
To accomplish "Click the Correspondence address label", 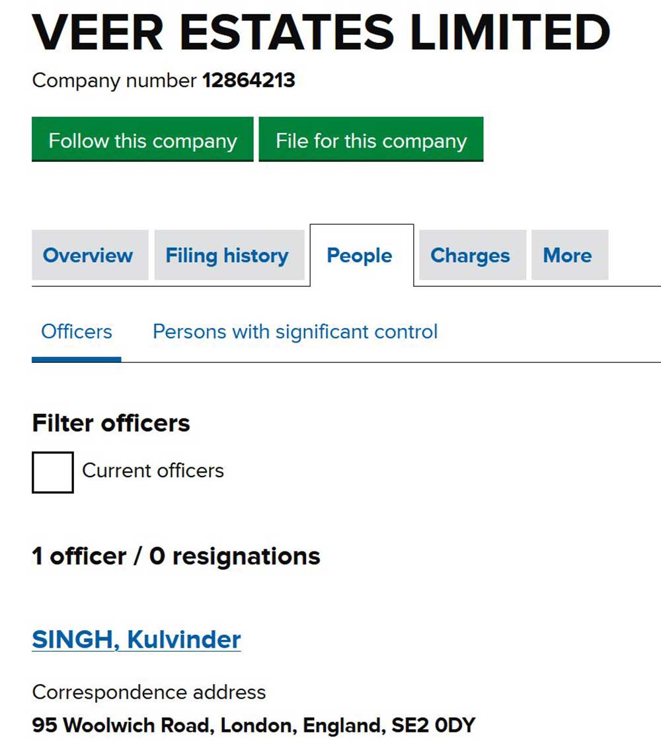I will click(149, 692).
